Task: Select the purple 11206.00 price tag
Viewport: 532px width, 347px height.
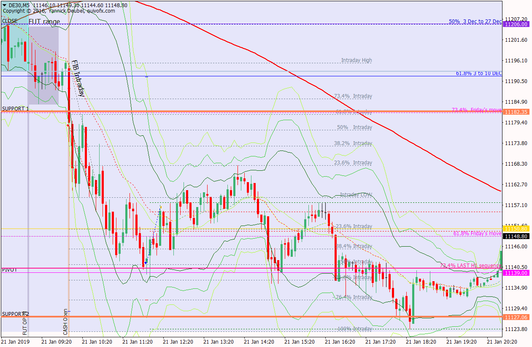Action: pos(516,24)
